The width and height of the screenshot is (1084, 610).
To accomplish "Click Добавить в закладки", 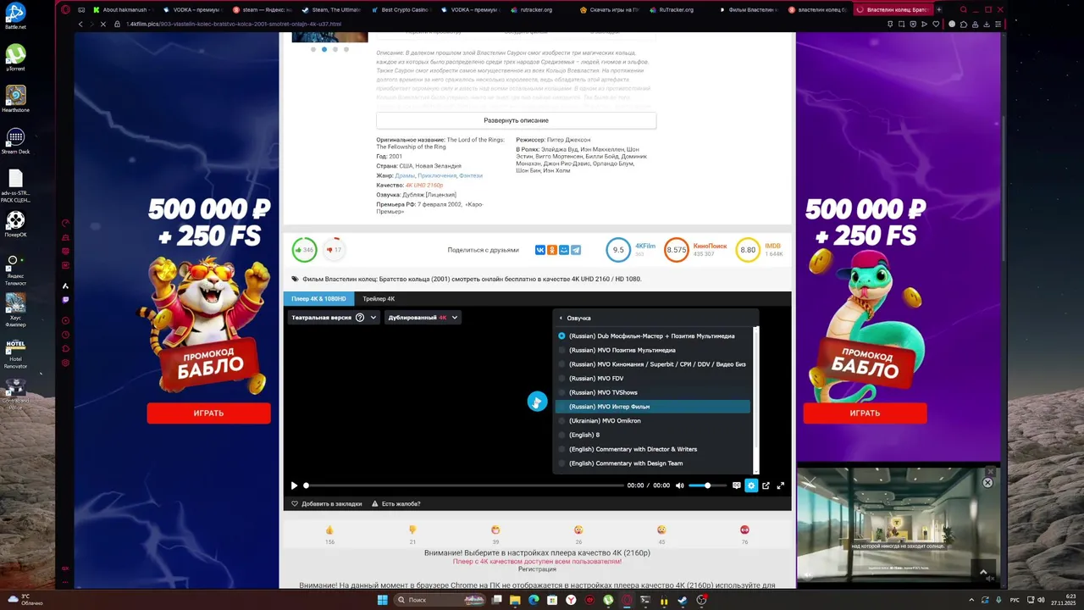I will tap(326, 503).
